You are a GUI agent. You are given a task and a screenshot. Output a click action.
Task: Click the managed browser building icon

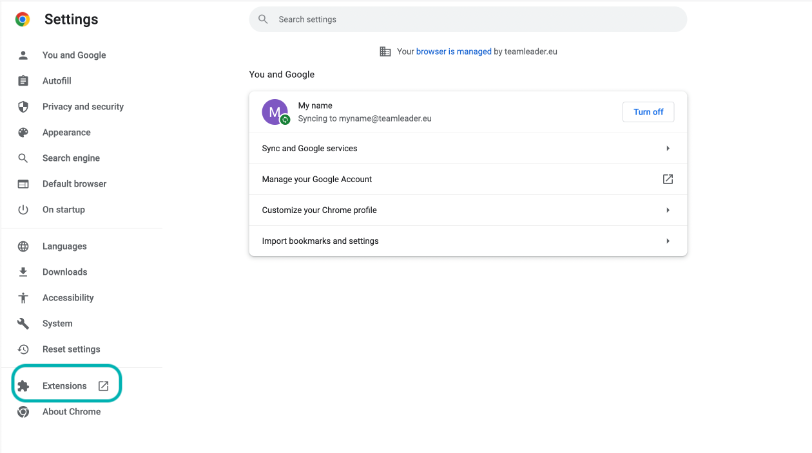(385, 51)
